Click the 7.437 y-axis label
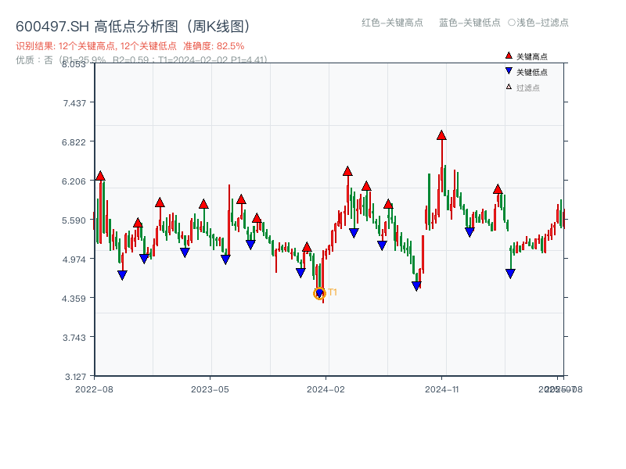This screenshot has width=626, height=469. (x=74, y=103)
